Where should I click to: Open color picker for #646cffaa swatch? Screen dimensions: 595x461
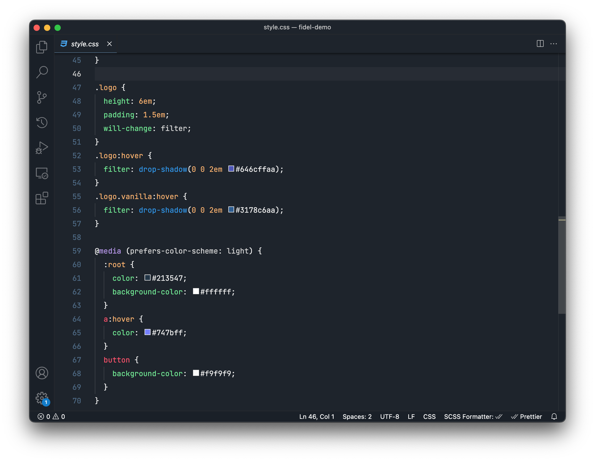point(231,169)
